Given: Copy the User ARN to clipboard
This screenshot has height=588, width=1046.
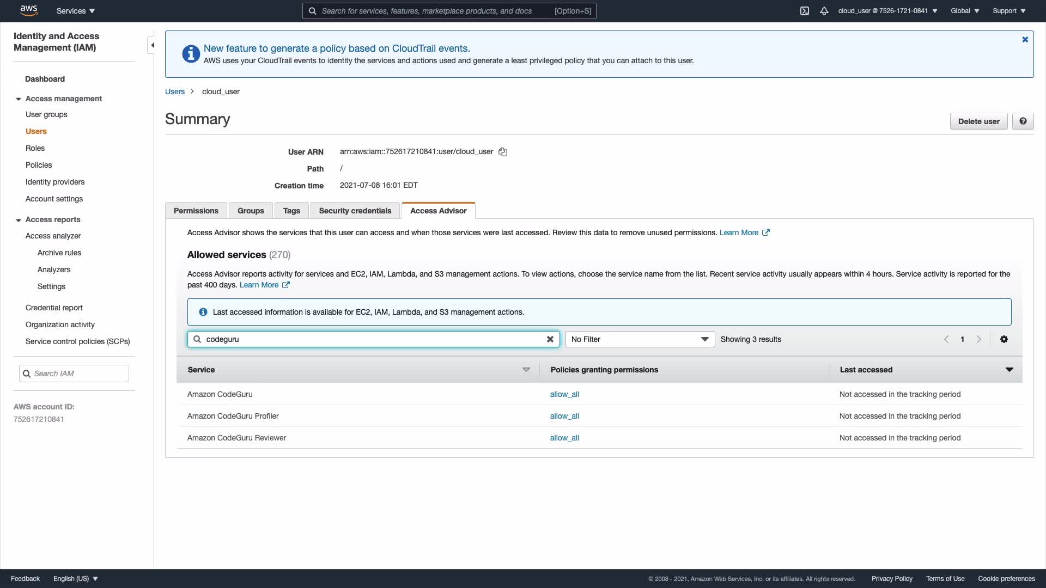Looking at the screenshot, I should [x=503, y=152].
